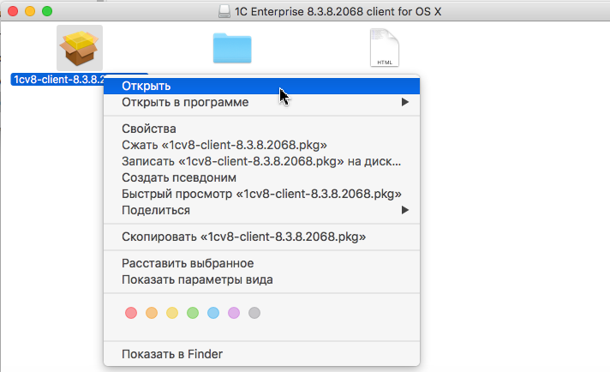The height and width of the screenshot is (372, 610).
Task: Choose Открыть from the context menu
Action: tap(146, 86)
